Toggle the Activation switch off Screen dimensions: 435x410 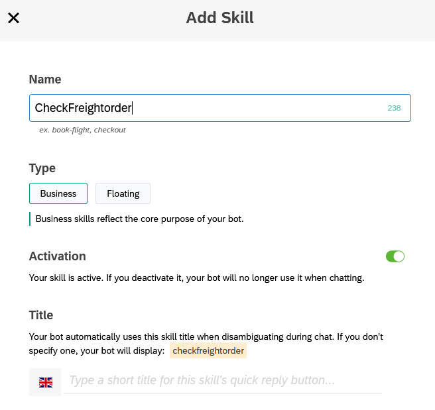tap(395, 256)
